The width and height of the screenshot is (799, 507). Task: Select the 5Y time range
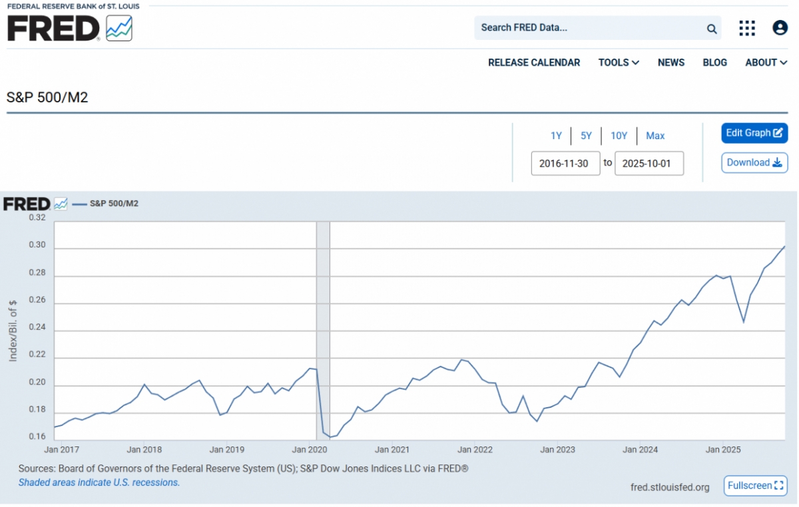click(x=586, y=136)
